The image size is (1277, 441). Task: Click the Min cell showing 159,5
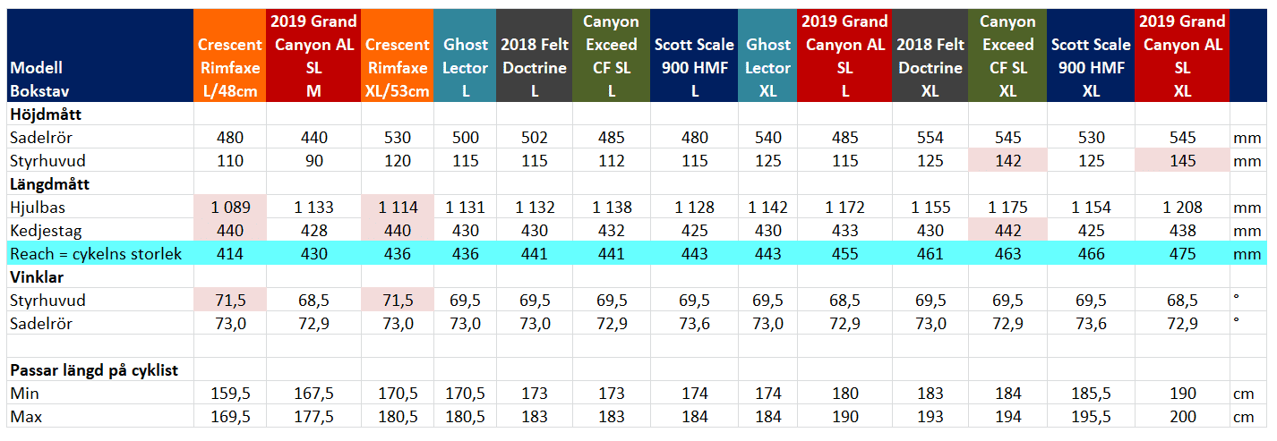[x=230, y=393]
